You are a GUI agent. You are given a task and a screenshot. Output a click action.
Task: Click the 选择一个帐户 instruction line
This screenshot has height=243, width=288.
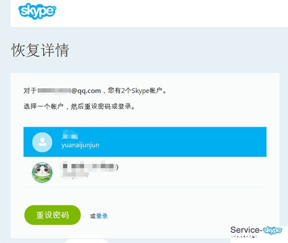point(79,106)
